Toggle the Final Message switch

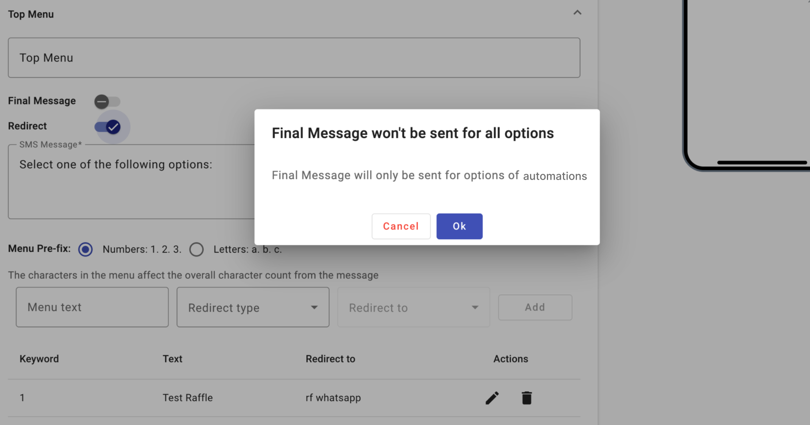107,102
